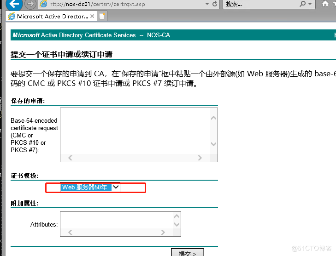Click the 附加属性 section label
Viewport: 336px width, 256px height.
click(x=24, y=203)
